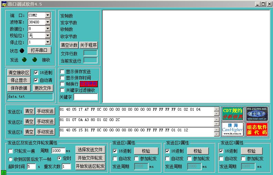Expand the 校验位 dropdown
This screenshot has height=175, width=273.
(x=48, y=35)
